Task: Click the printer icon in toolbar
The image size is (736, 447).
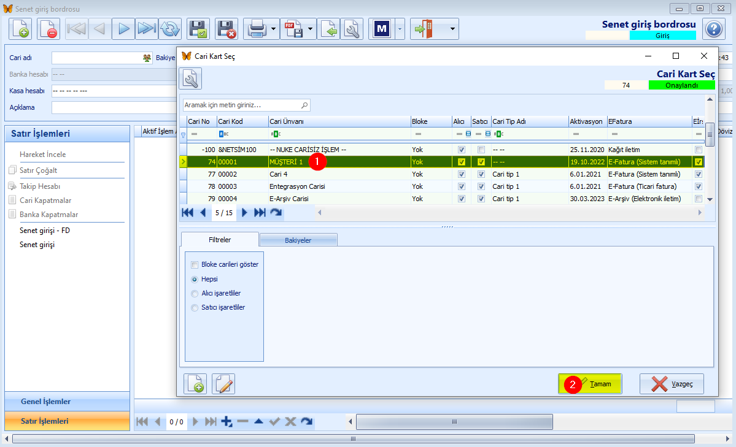Action: pyautogui.click(x=257, y=29)
